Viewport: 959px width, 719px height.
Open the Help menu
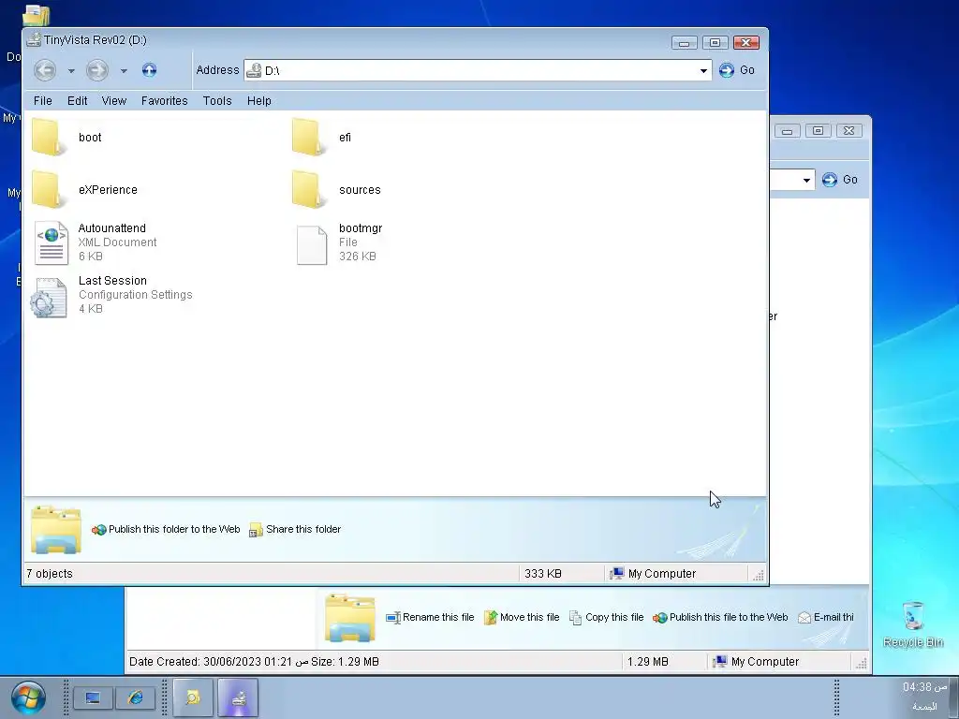click(259, 101)
